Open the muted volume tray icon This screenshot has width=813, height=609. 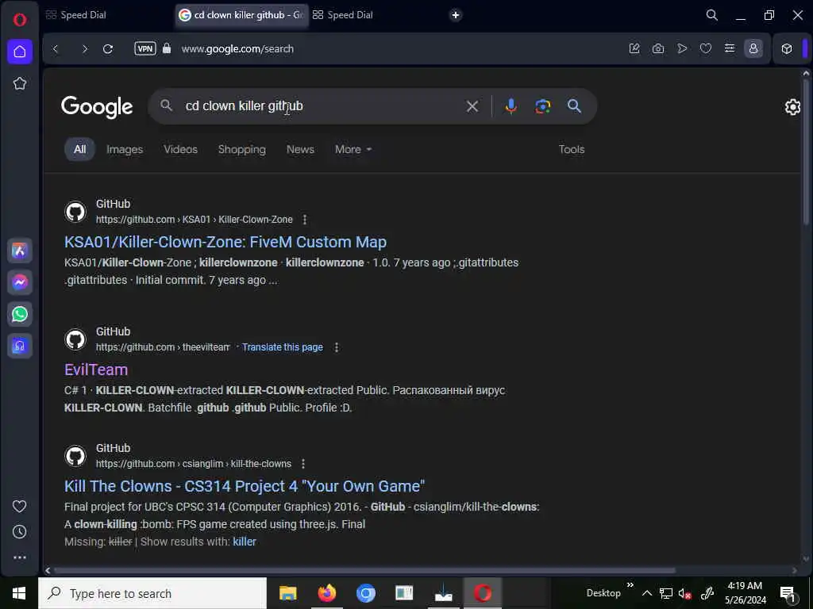click(x=684, y=593)
